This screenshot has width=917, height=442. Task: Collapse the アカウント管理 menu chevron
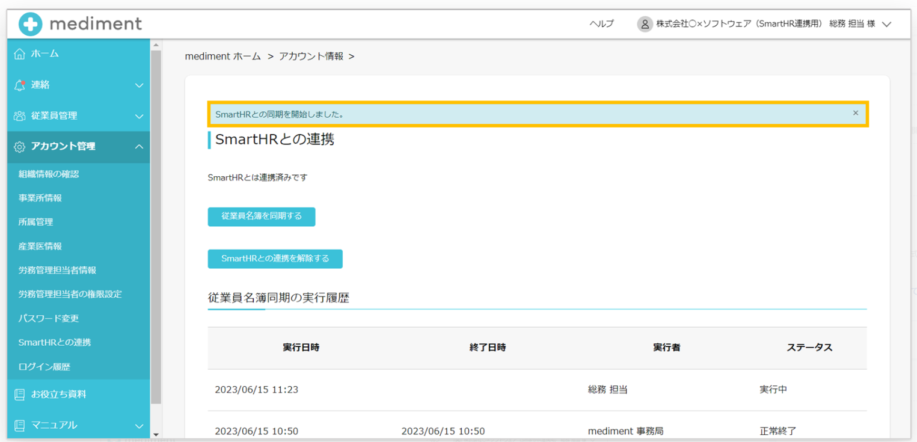pyautogui.click(x=139, y=147)
